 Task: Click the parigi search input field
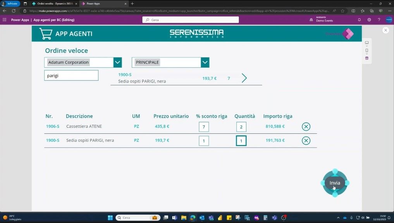(x=71, y=75)
